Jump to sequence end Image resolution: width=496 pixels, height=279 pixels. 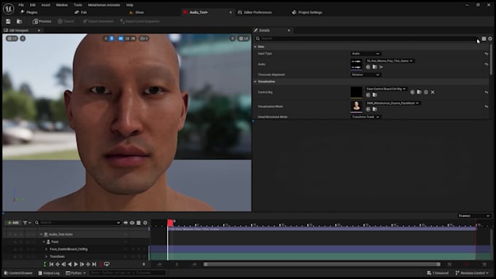pyautogui.click(x=94, y=264)
